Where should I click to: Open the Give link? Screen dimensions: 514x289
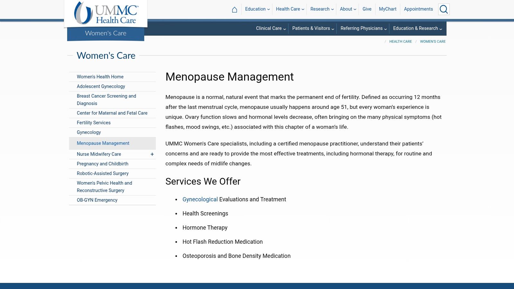tap(367, 9)
